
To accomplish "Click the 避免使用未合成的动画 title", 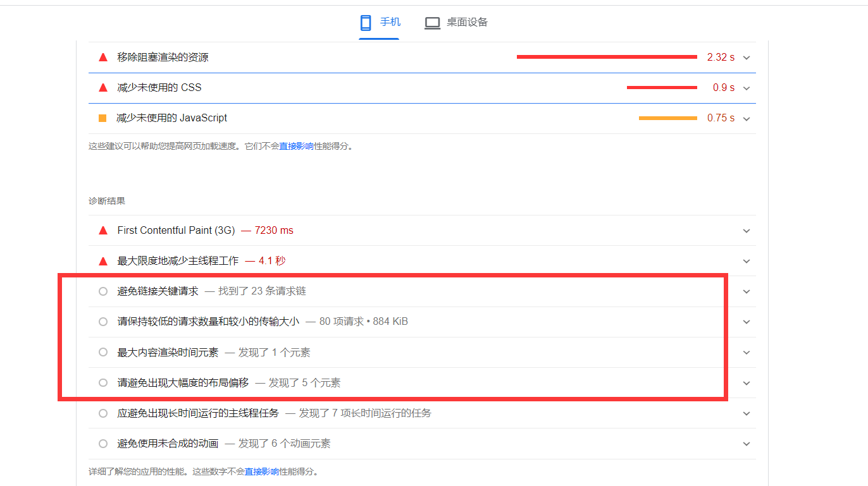I will tap(168, 444).
